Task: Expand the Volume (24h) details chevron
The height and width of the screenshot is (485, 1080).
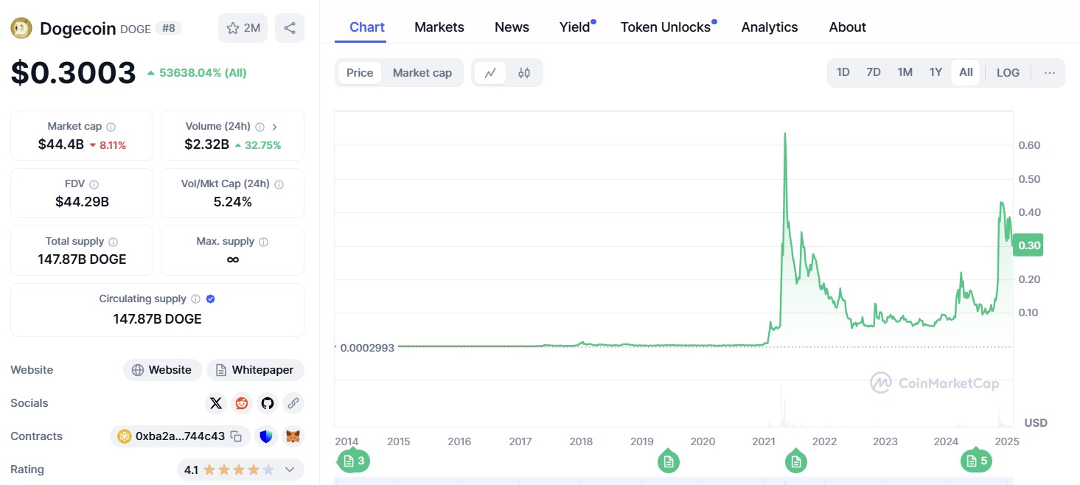Action: pos(274,126)
